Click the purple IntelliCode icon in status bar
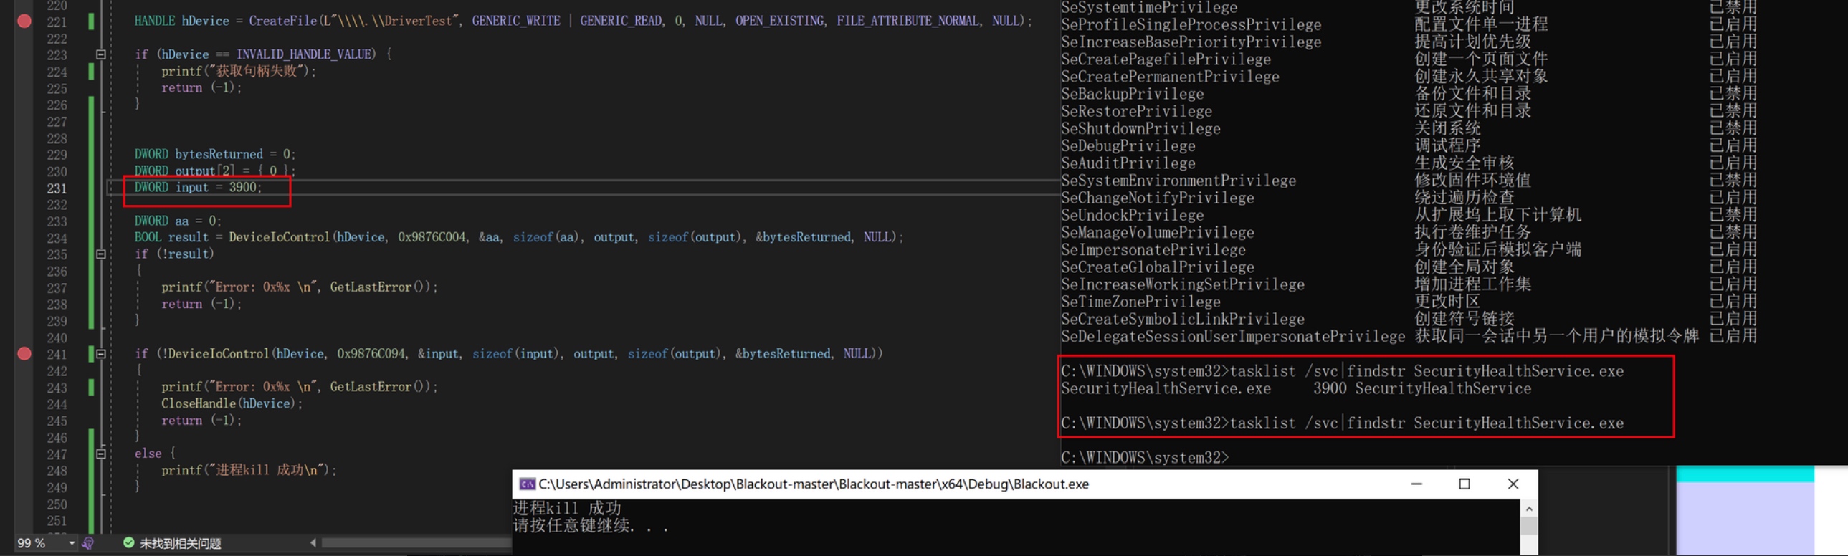Screen dimensions: 1848x556 88,543
